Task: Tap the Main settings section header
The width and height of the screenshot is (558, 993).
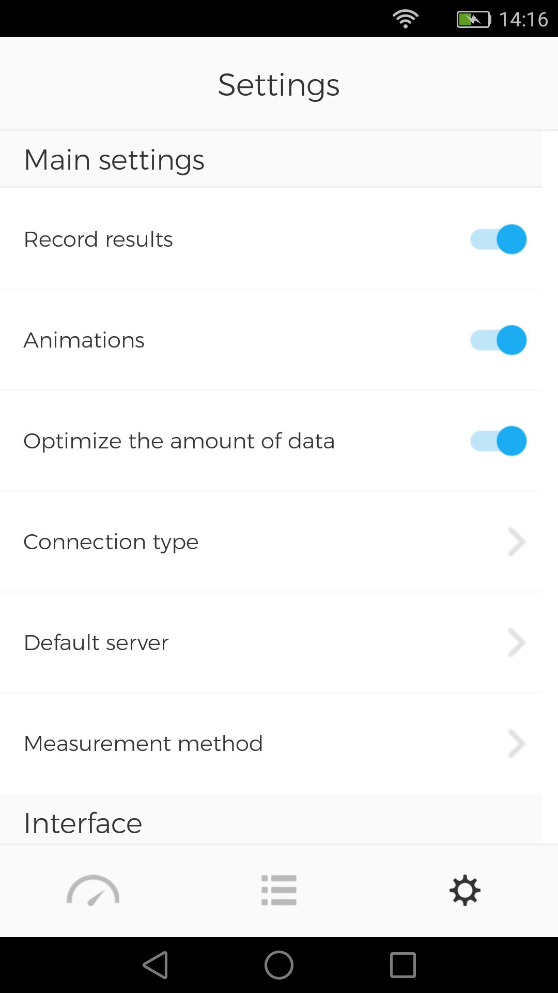Action: [114, 160]
